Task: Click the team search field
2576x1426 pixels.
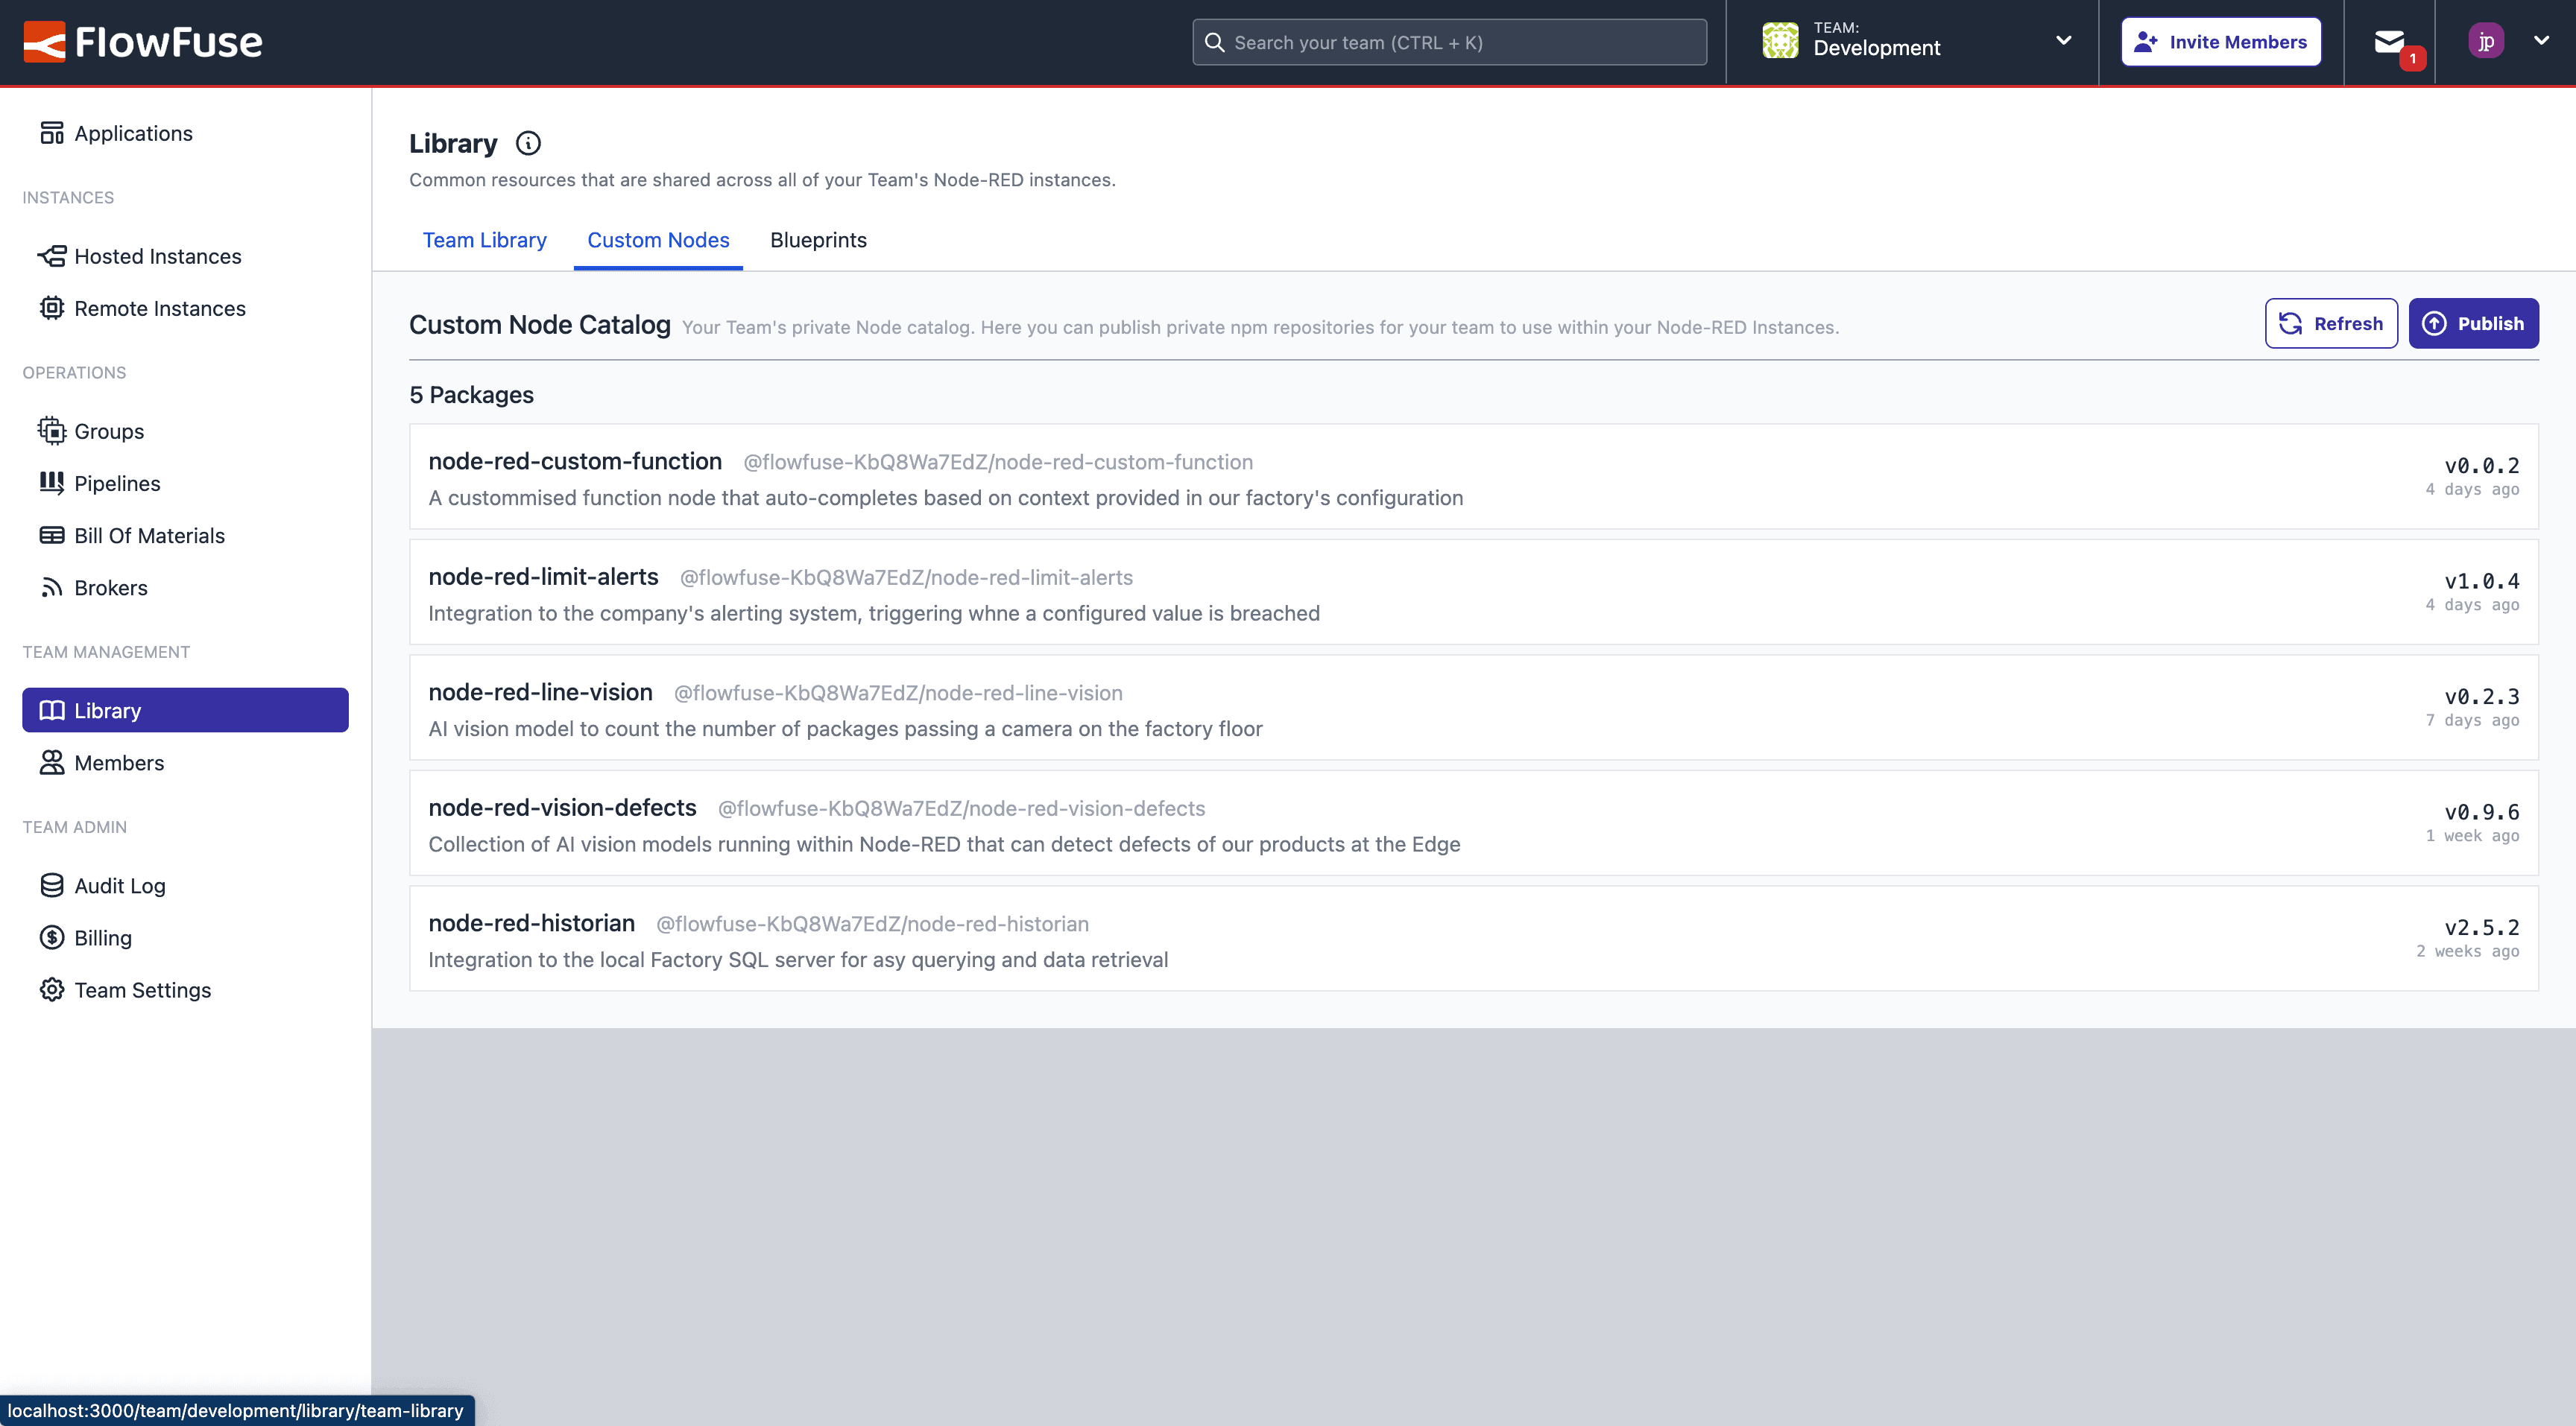Action: [1448, 41]
